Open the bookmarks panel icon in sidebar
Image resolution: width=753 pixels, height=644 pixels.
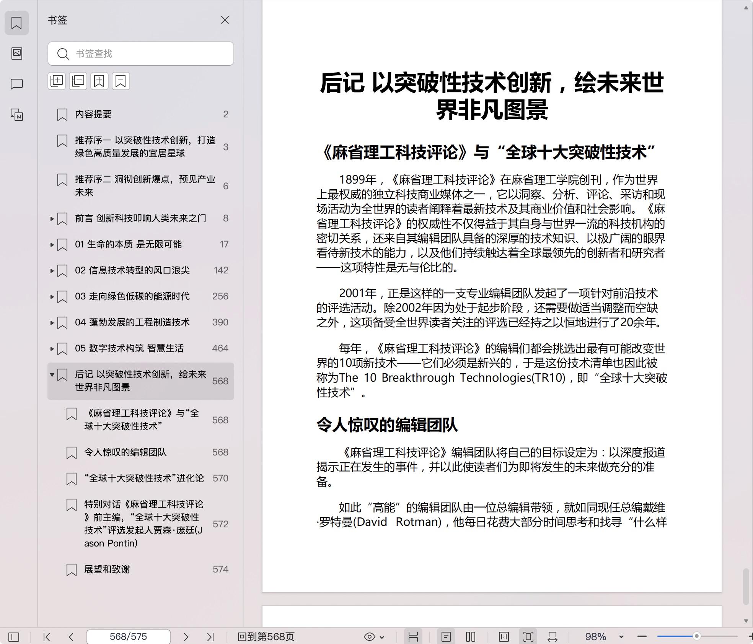tap(16, 23)
